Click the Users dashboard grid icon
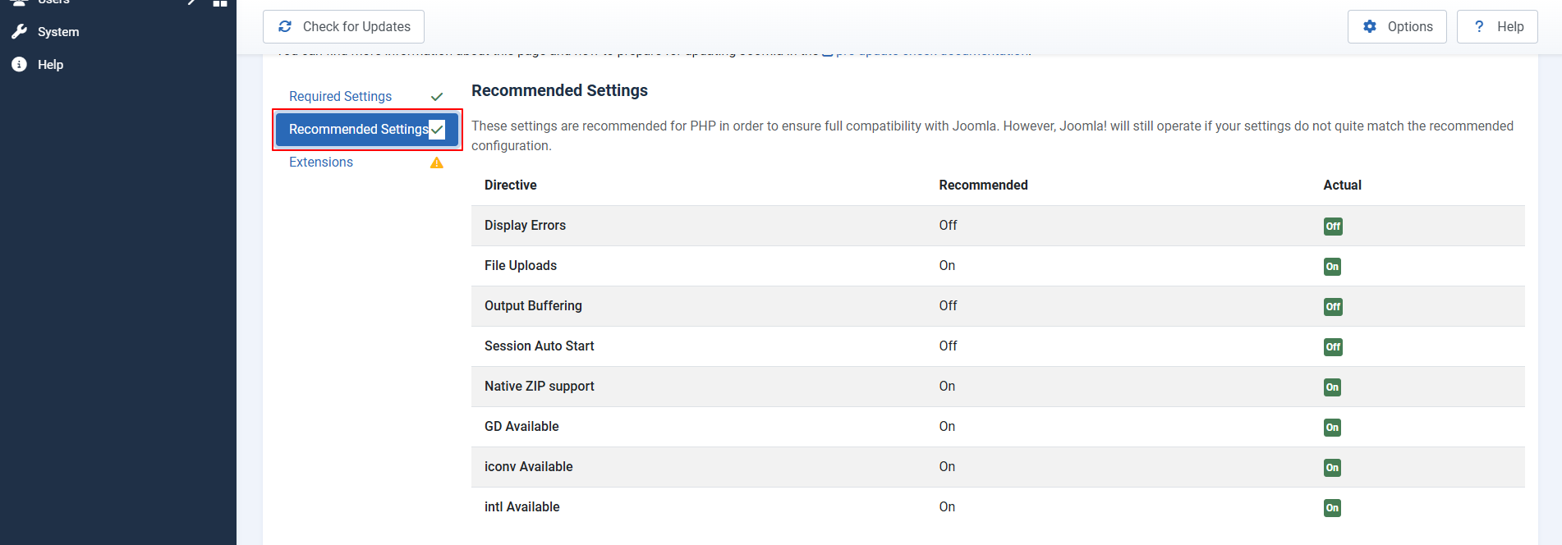The image size is (1562, 545). [219, 2]
